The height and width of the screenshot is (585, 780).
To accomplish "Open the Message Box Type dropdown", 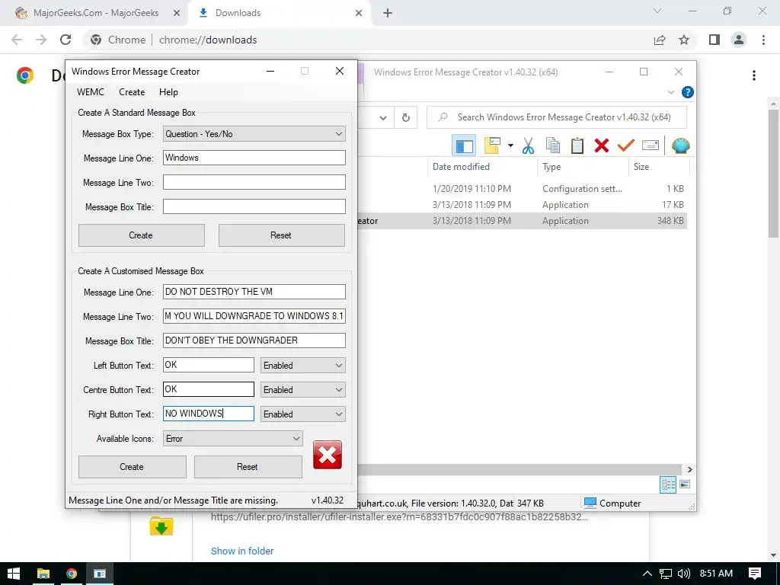I will [254, 134].
